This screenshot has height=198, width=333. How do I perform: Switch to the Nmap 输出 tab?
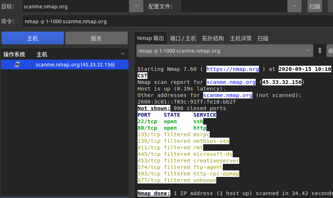(150, 38)
